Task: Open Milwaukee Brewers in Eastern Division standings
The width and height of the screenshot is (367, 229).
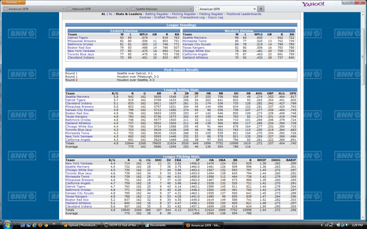Action: point(82,41)
